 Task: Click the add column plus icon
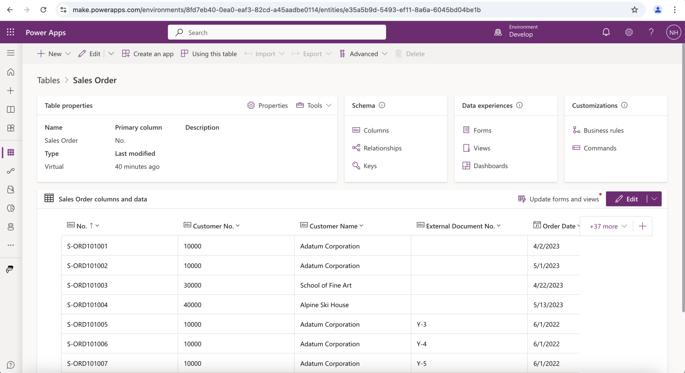pyautogui.click(x=642, y=226)
